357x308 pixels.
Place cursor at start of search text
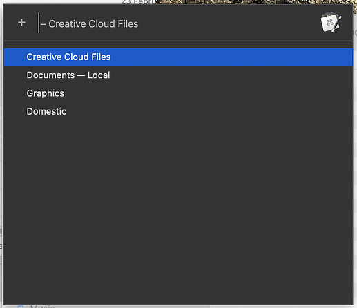point(39,23)
